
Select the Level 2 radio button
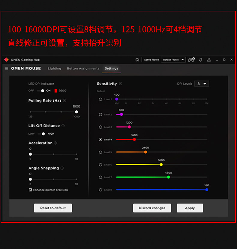pos(100,115)
